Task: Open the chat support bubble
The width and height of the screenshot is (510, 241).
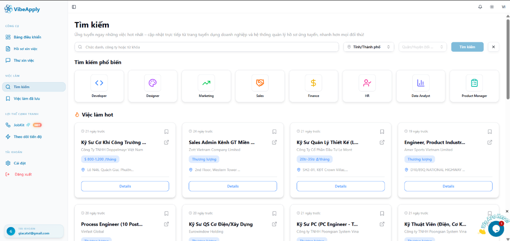Action: [x=496, y=229]
